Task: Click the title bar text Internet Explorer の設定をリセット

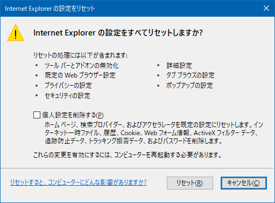Action: 50,9
